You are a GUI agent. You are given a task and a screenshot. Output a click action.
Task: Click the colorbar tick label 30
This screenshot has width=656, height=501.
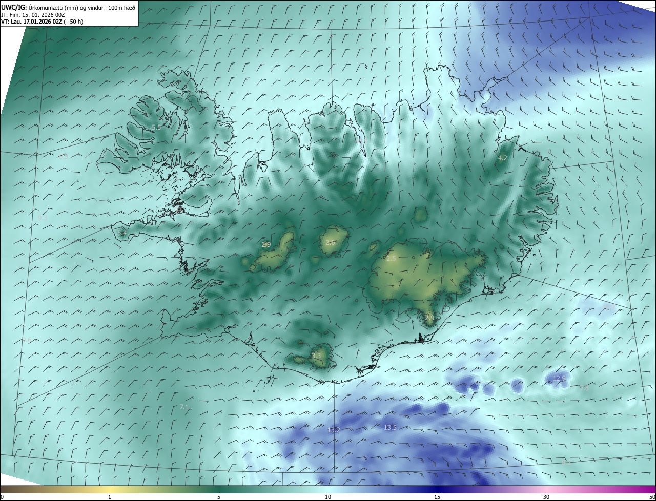[546, 497]
